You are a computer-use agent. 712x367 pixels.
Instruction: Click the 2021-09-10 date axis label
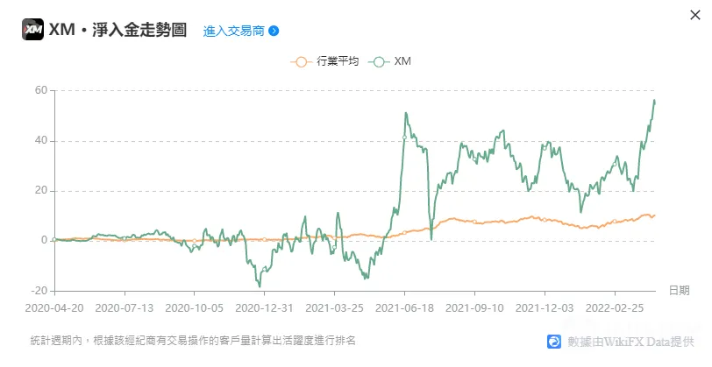(x=474, y=308)
